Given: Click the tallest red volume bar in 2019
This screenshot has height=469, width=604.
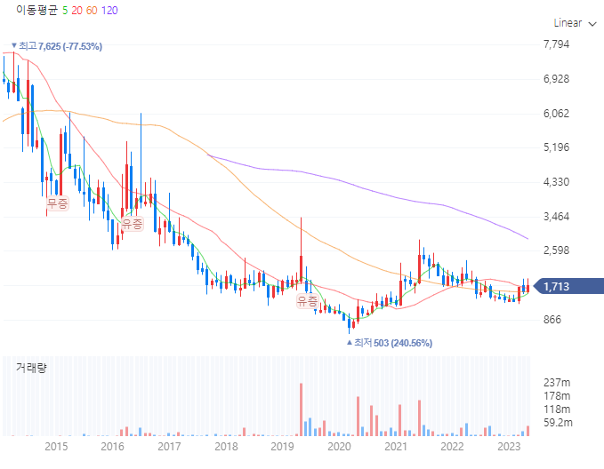Looking at the screenshot, I should 302,409.
